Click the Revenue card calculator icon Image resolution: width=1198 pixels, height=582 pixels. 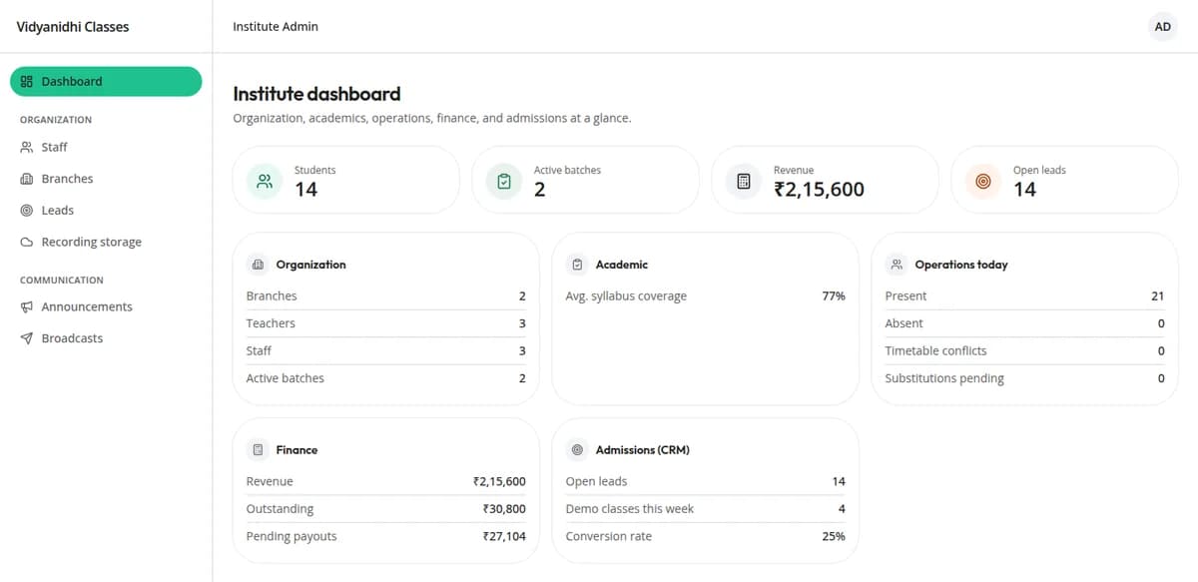(x=744, y=182)
